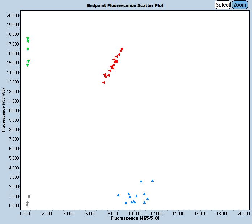Click the 5.000 tick on the y-axis

(x=14, y=158)
